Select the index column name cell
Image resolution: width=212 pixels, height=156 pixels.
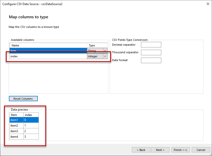pos(48,56)
